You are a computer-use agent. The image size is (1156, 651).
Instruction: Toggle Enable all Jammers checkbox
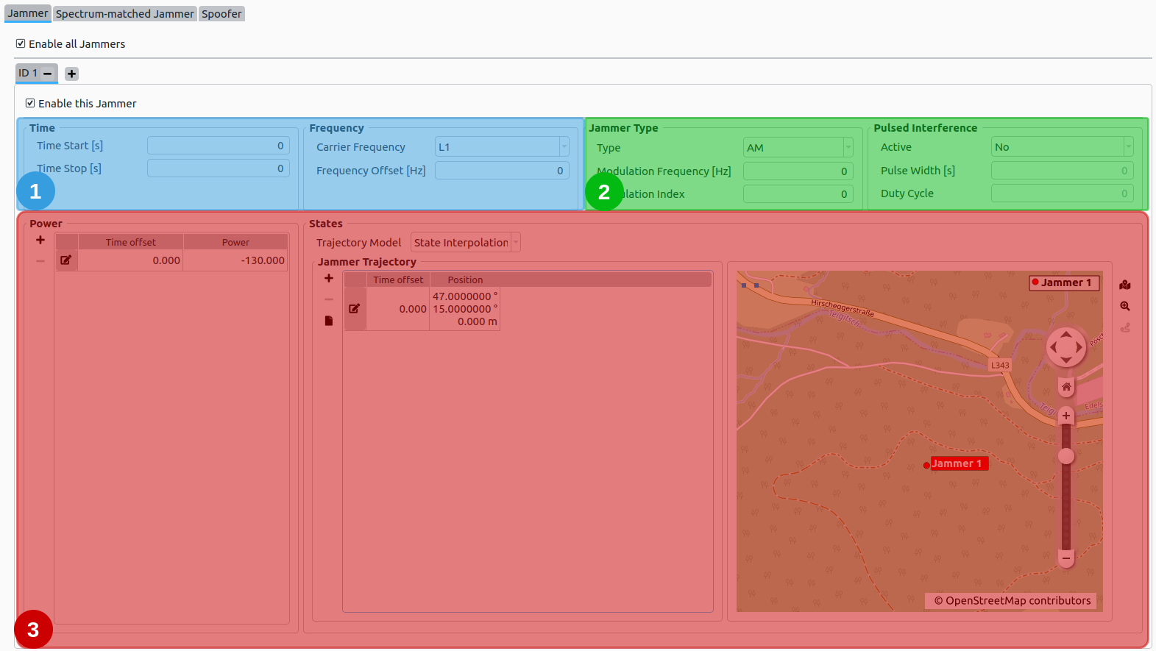point(21,44)
